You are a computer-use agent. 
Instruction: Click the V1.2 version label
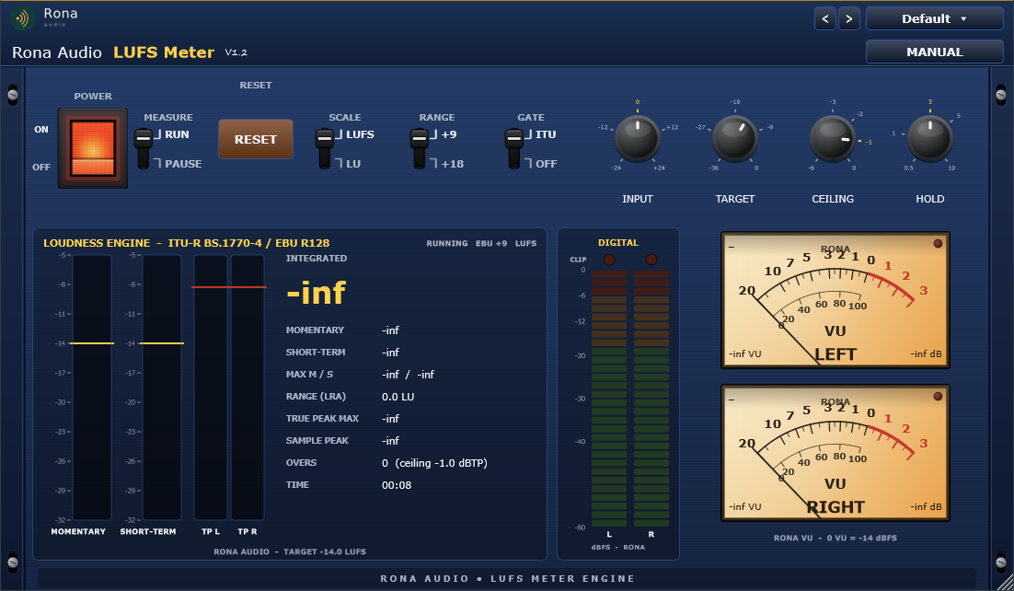pyautogui.click(x=236, y=52)
